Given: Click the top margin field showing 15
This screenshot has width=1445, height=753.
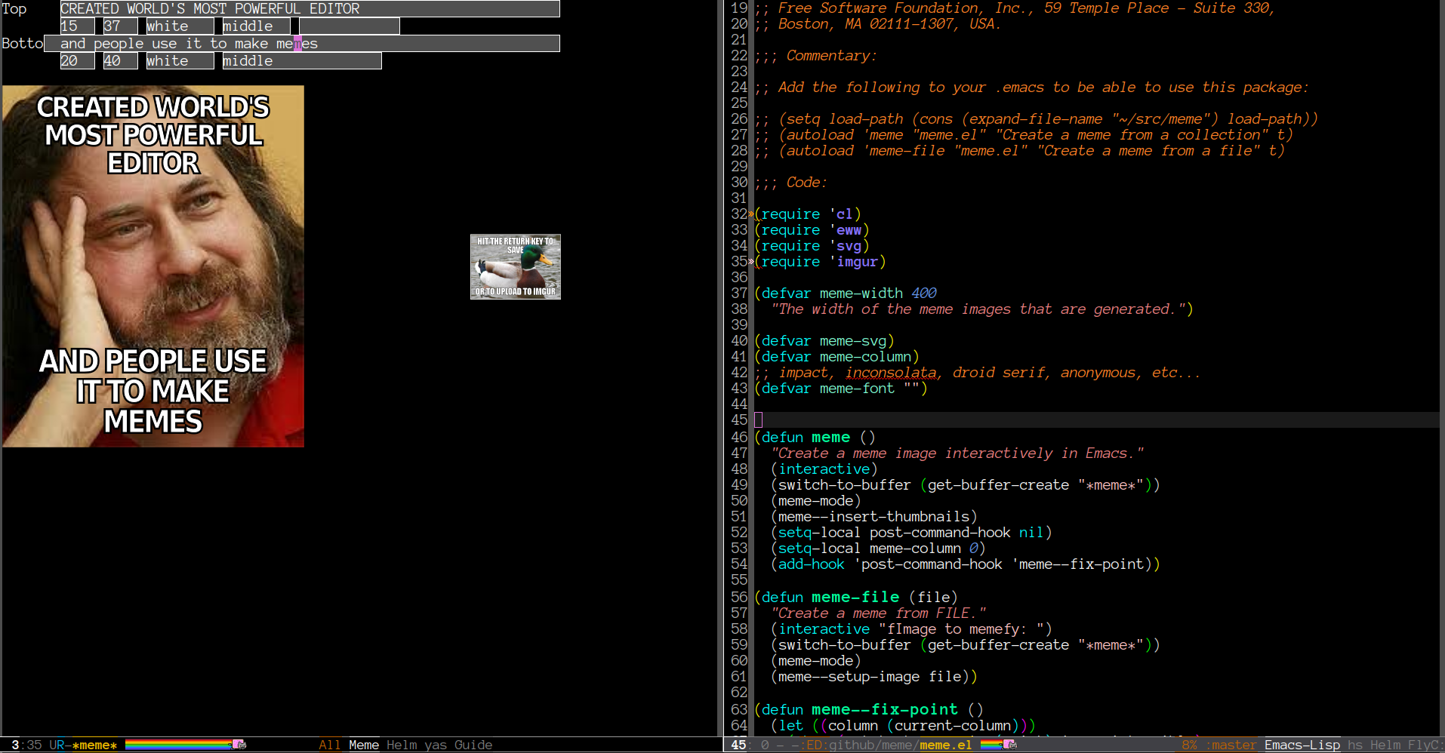Looking at the screenshot, I should [x=77, y=26].
